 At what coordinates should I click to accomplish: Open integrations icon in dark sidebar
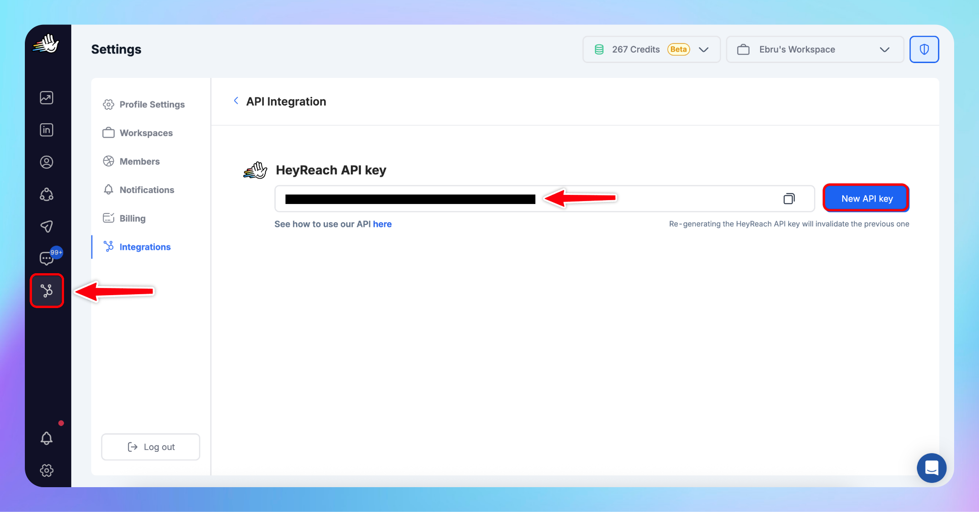coord(47,290)
